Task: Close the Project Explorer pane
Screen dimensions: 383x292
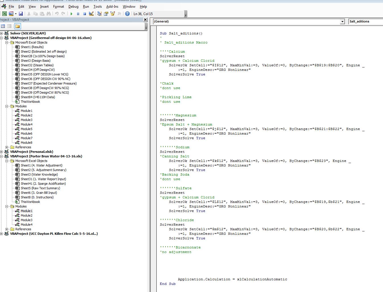Action: coord(145,20)
